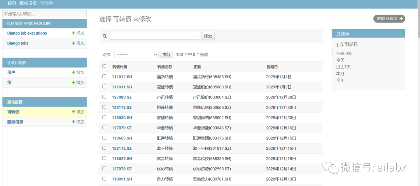Open Django job executions in sidebar
The image size is (420, 186).
[27, 33]
